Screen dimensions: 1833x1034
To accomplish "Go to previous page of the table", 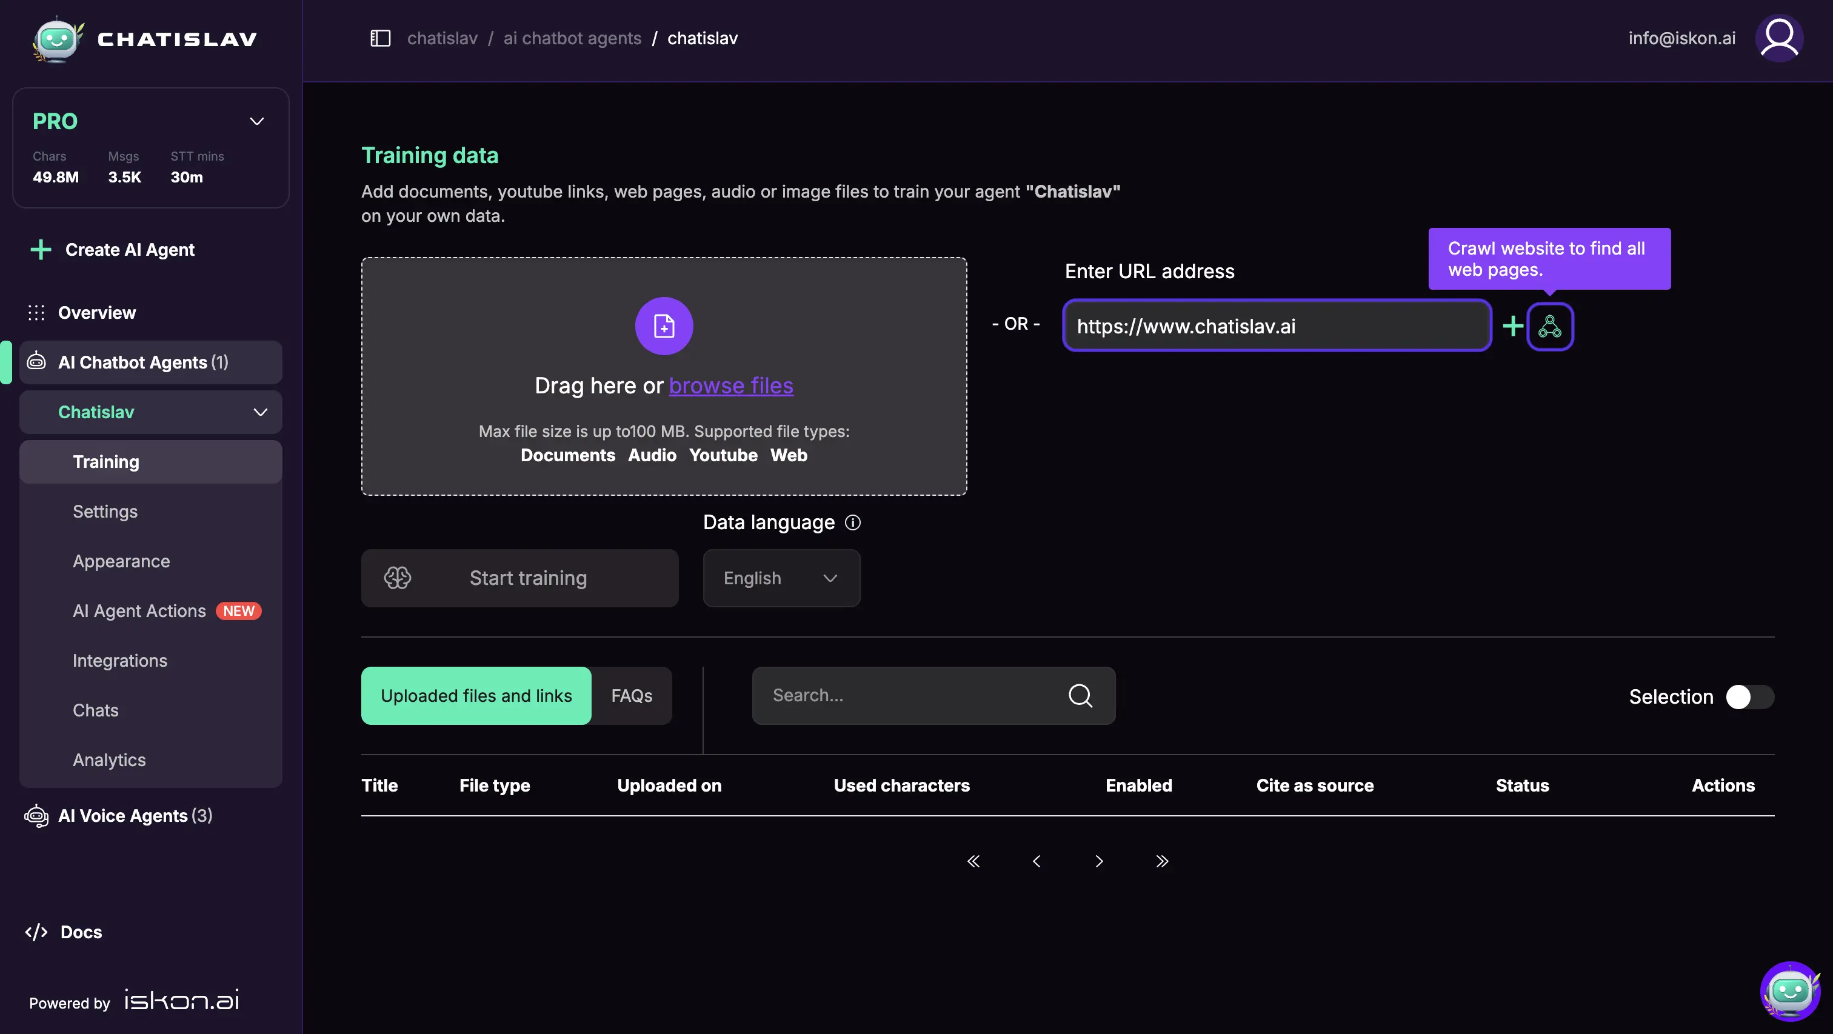I will tap(1037, 862).
